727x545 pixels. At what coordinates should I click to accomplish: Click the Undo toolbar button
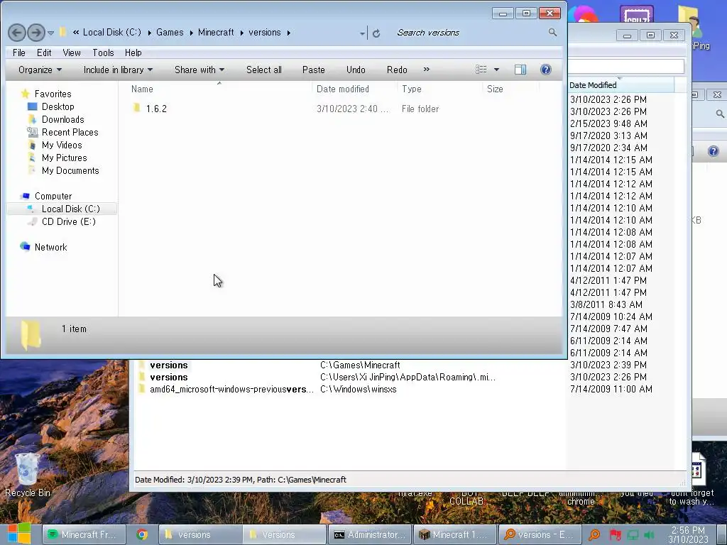pyautogui.click(x=356, y=70)
